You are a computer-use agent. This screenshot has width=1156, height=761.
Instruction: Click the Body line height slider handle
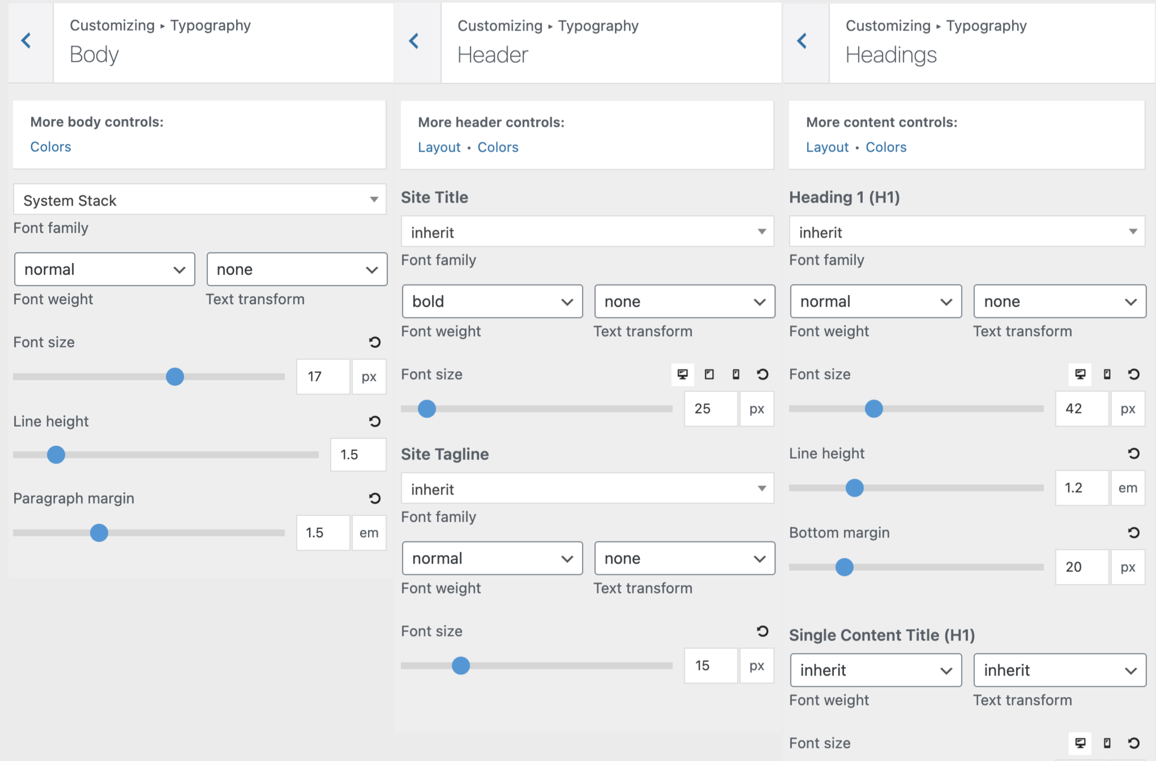(56, 455)
